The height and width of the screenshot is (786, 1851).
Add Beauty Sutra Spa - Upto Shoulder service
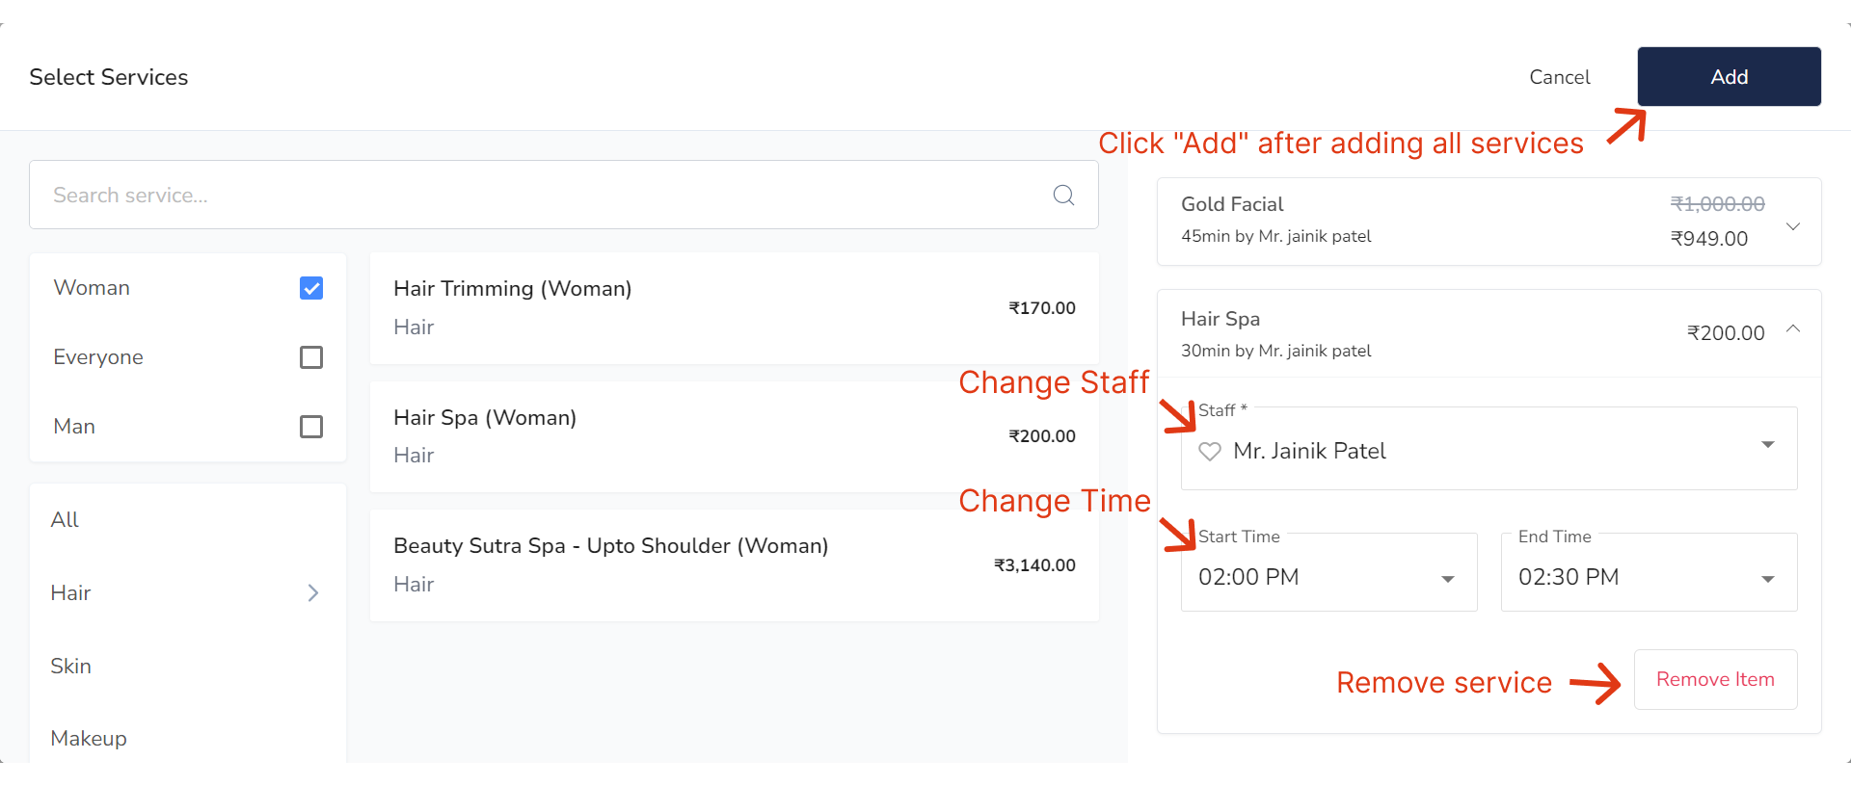pyautogui.click(x=734, y=565)
